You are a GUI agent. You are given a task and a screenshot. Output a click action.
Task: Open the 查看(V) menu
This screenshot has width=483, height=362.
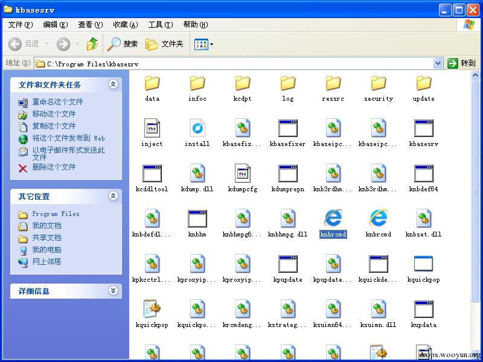[x=90, y=25]
